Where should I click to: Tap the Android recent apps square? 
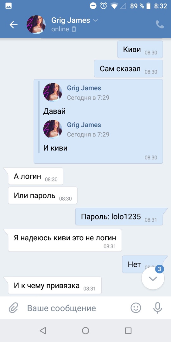(128, 331)
